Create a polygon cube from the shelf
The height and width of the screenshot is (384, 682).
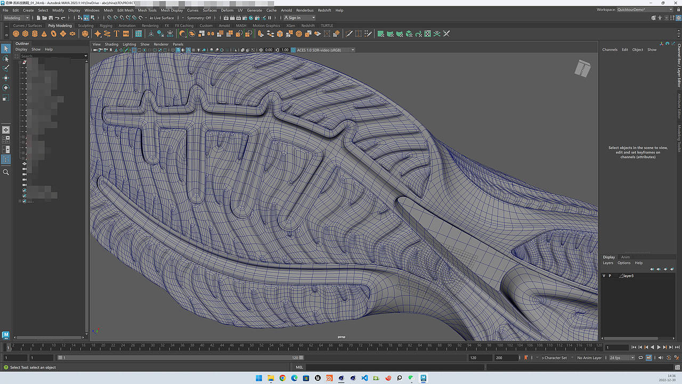point(25,34)
